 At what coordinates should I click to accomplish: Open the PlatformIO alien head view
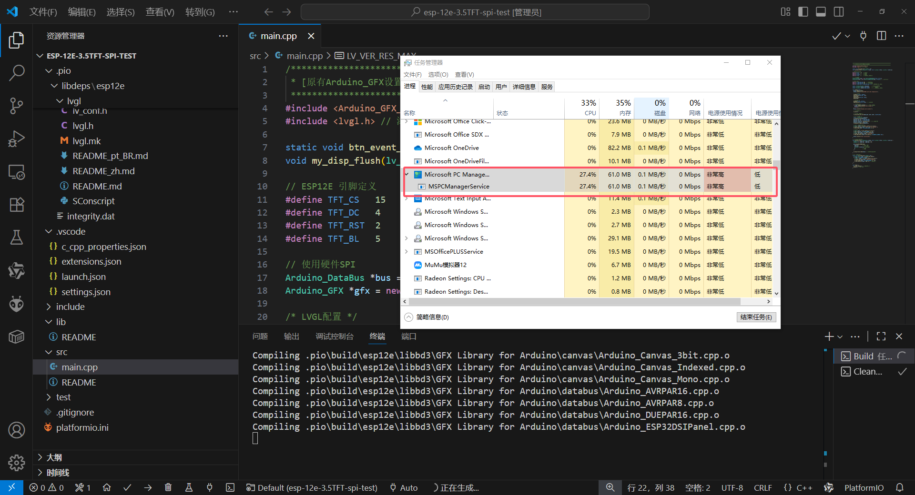[x=16, y=304]
